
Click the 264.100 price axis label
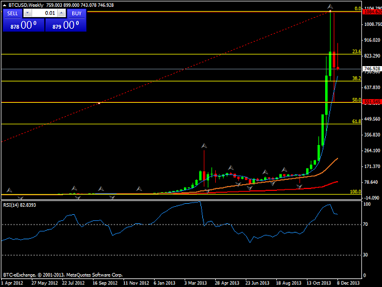tap(372, 151)
